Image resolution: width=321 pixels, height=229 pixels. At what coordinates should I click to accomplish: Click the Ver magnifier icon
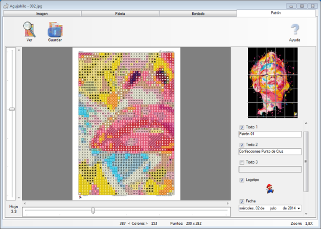tap(29, 30)
